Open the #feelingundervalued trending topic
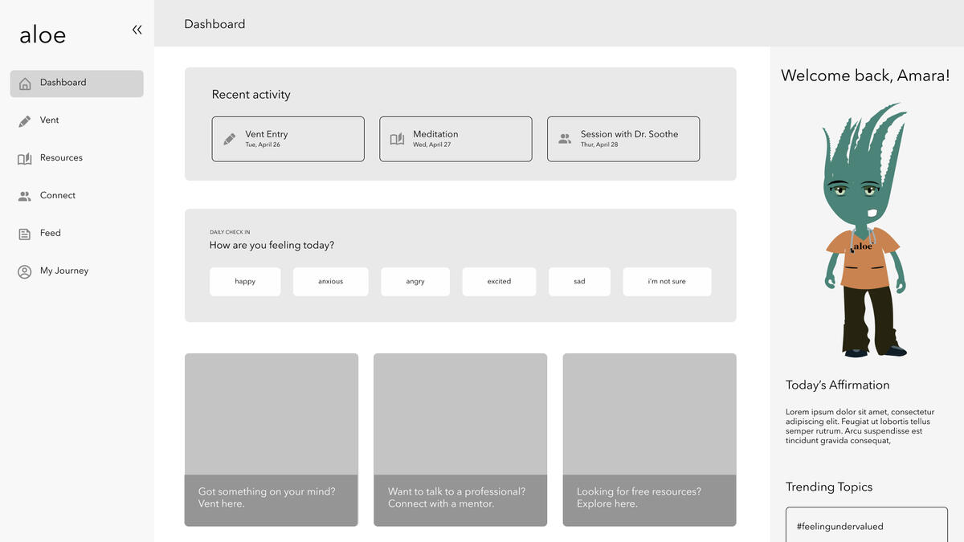964x542 pixels. [867, 525]
